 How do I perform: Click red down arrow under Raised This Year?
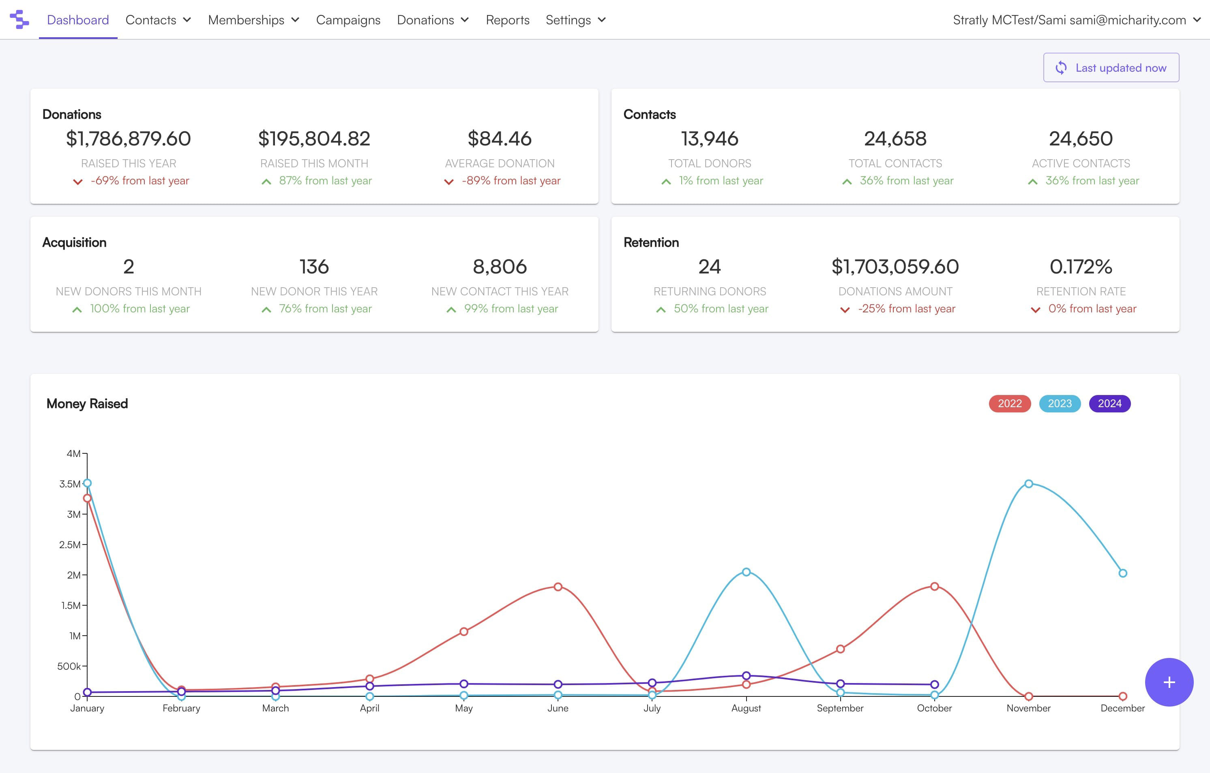(x=78, y=182)
